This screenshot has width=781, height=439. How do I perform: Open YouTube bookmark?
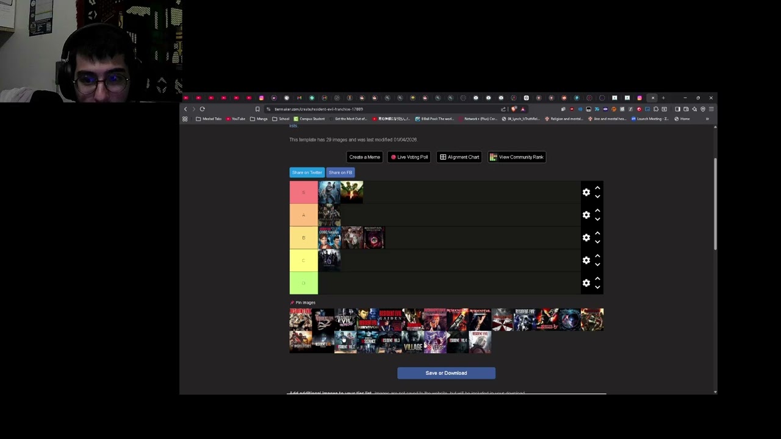coord(235,119)
